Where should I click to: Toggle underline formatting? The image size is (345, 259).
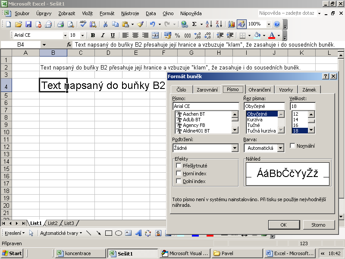[x=113, y=35]
